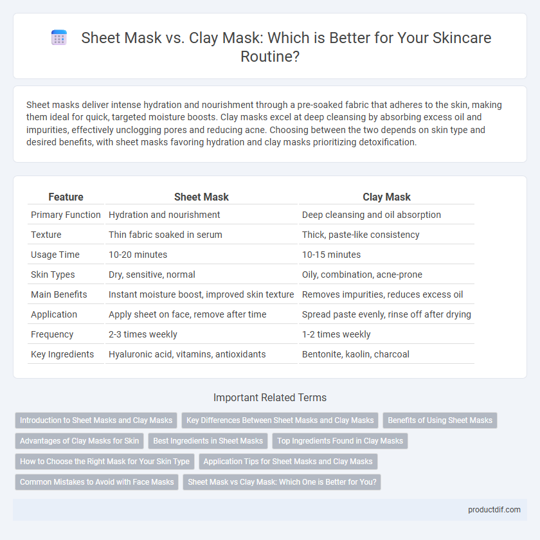Select the Benefits of Using Sheet Masks tag
Viewport: 540px width, 540px height.
(x=440, y=420)
